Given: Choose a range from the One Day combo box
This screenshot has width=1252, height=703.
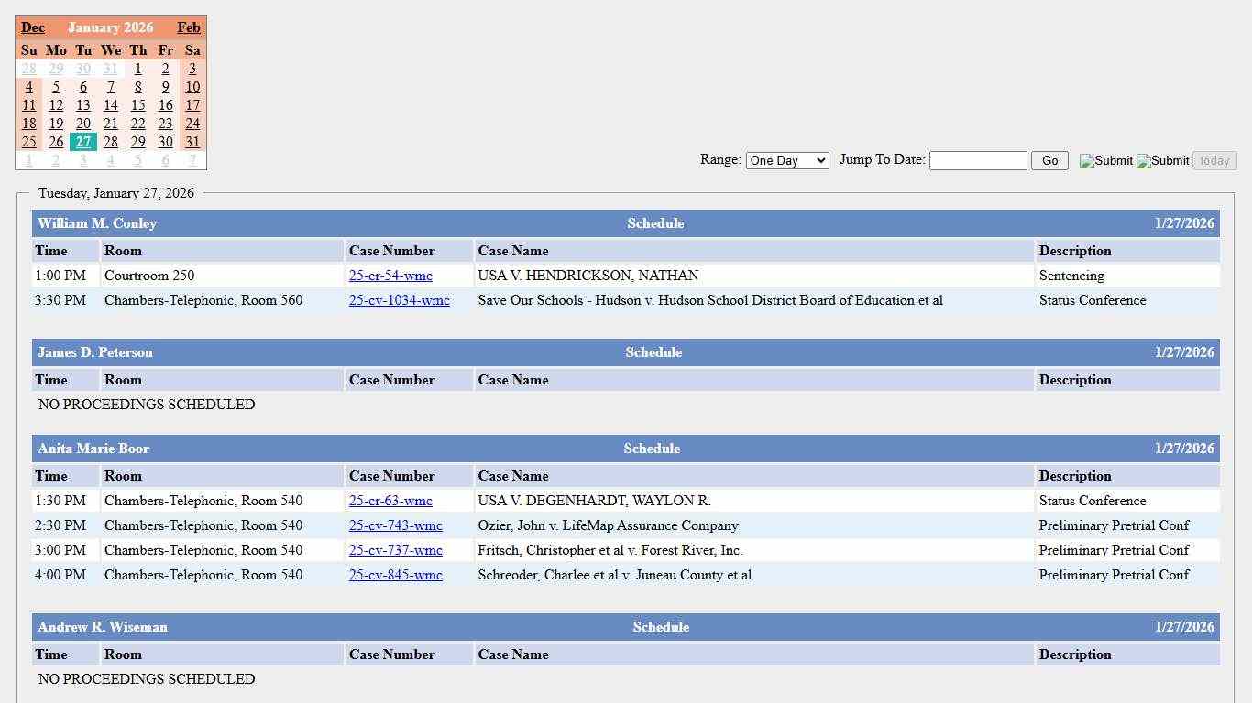Looking at the screenshot, I should [x=786, y=160].
